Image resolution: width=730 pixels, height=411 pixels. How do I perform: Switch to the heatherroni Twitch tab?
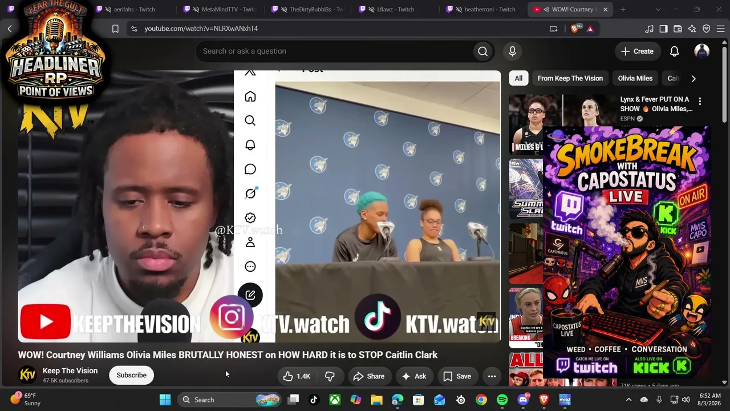pyautogui.click(x=484, y=9)
